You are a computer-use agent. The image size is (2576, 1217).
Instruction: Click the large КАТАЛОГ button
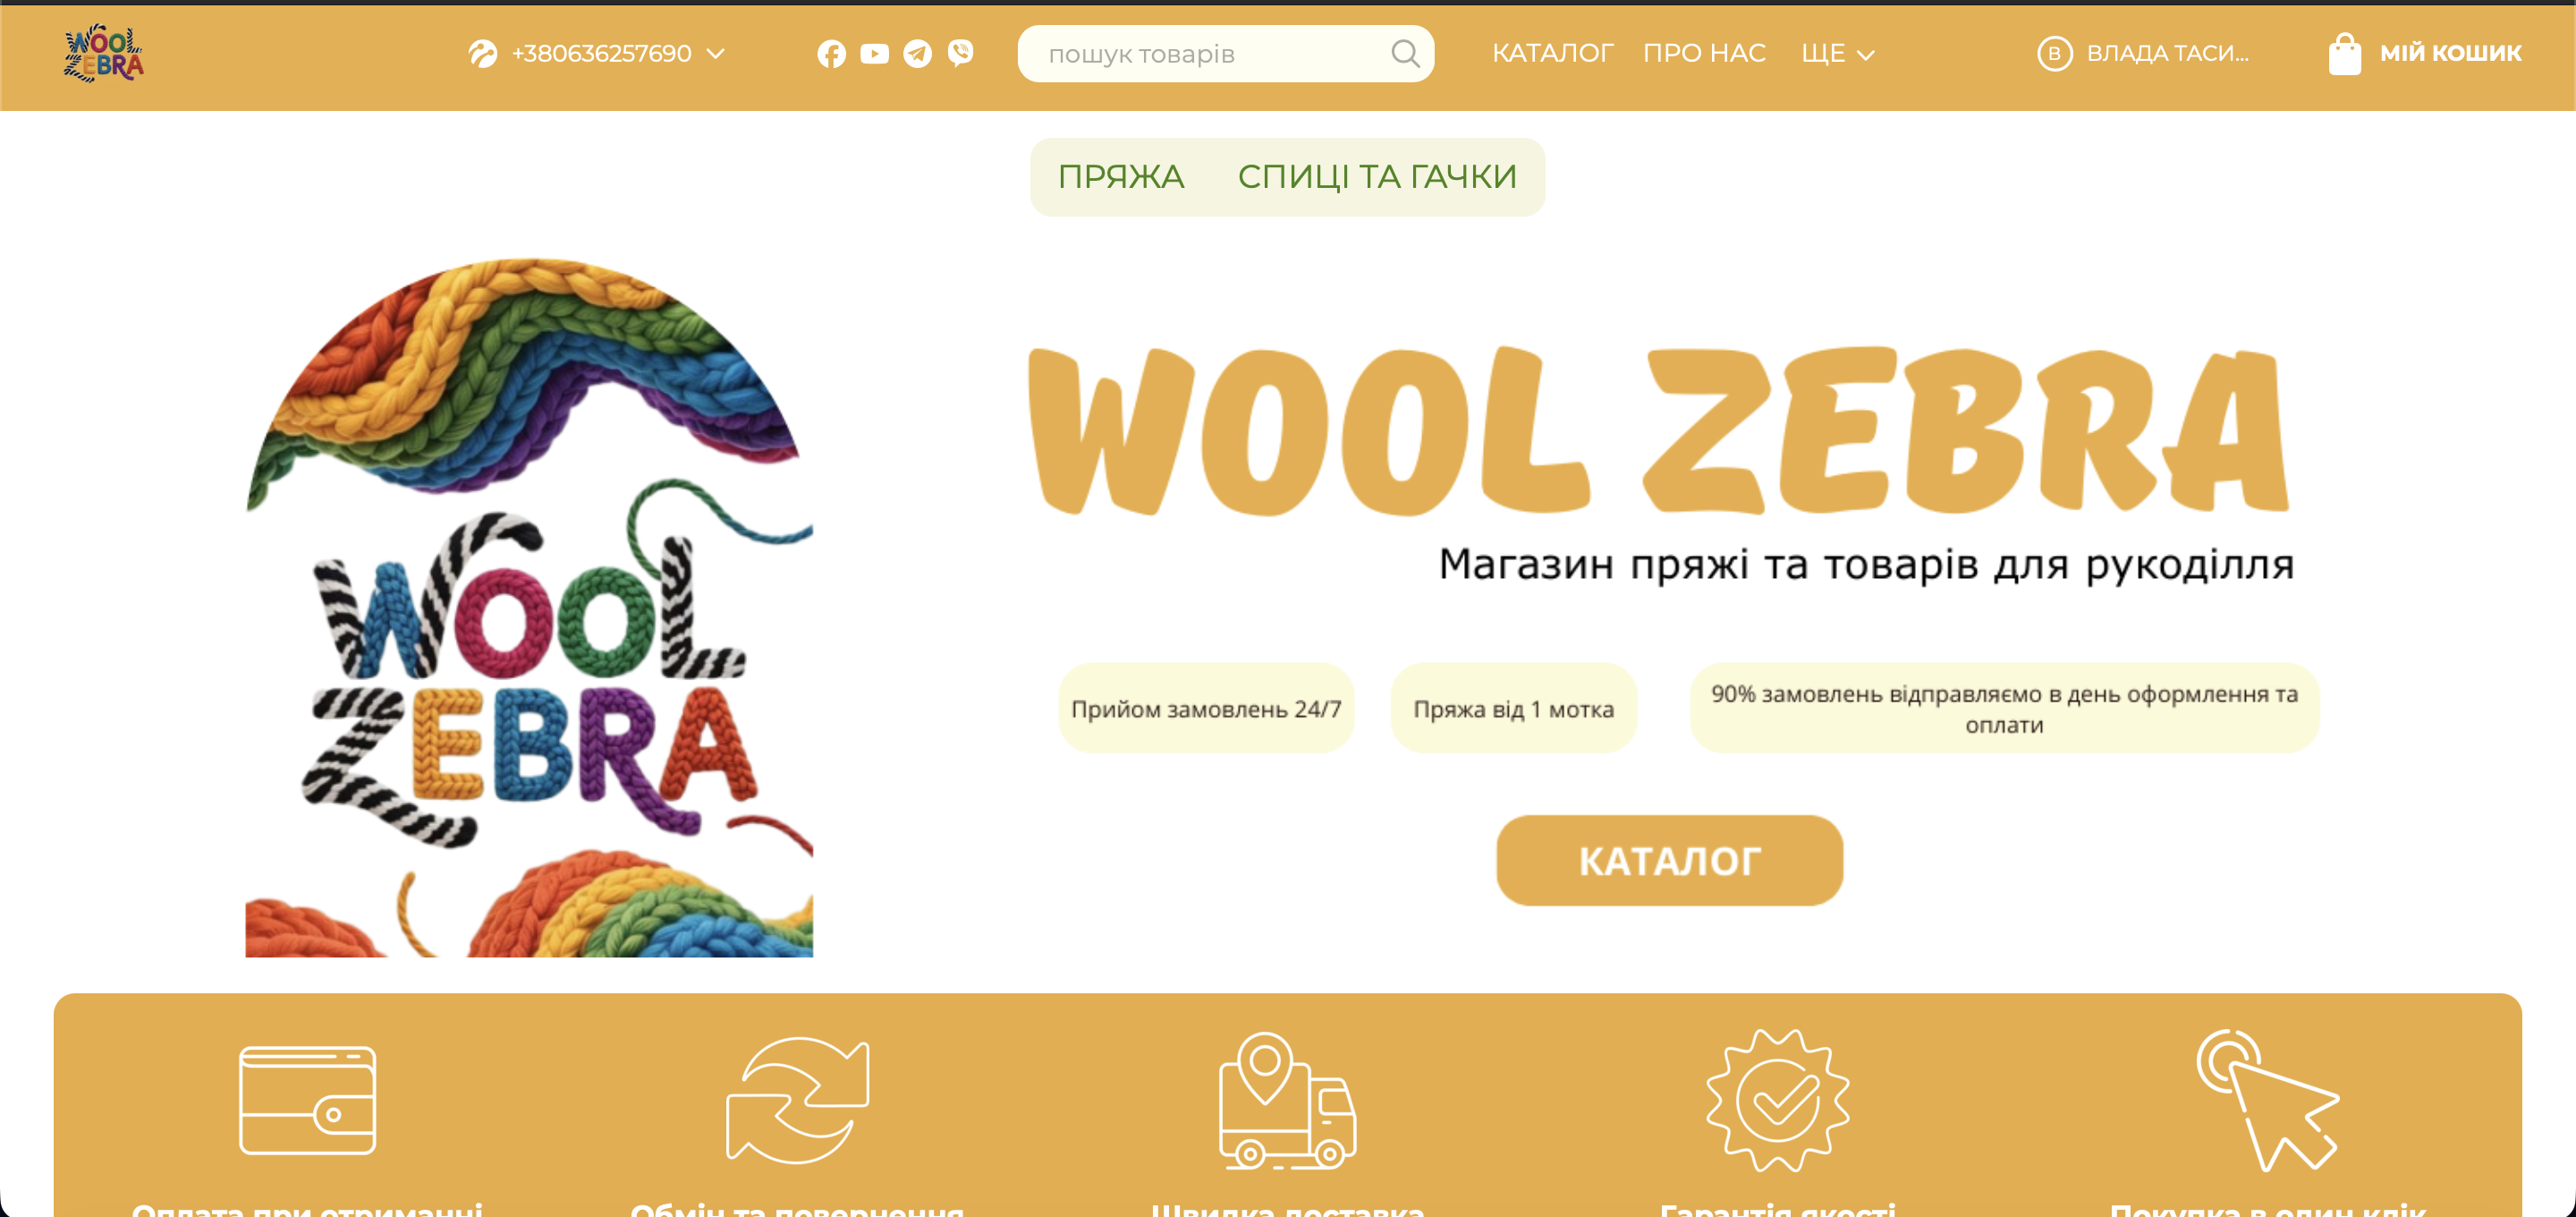(1669, 860)
